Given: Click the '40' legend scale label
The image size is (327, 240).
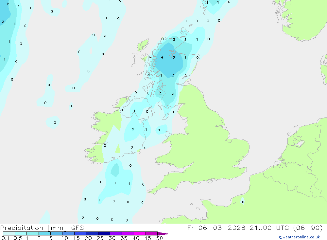Looking at the screenshot, I should [x=136, y=238].
